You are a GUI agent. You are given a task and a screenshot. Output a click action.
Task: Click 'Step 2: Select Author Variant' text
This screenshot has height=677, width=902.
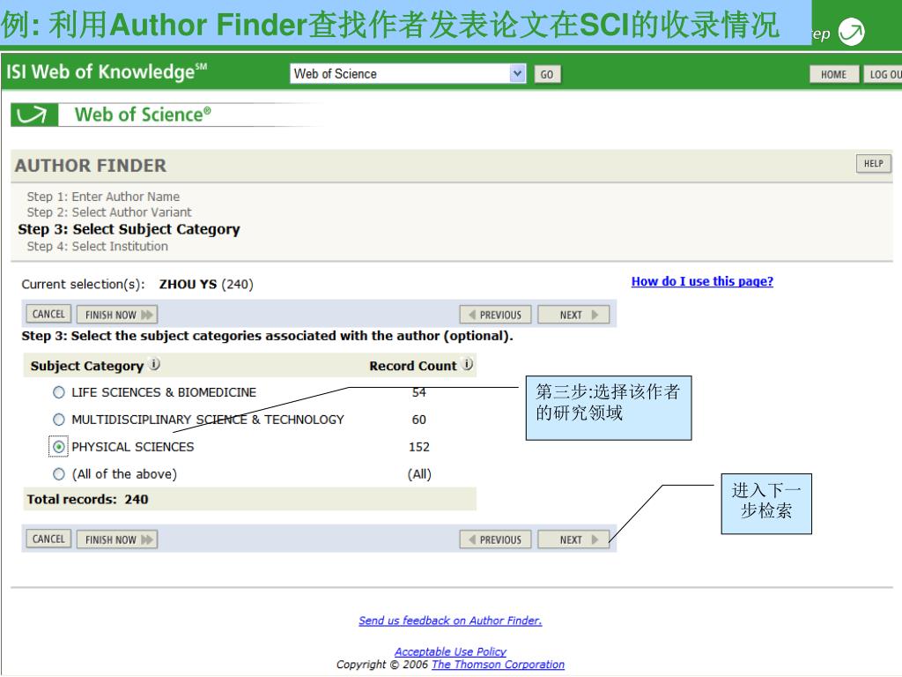109,212
